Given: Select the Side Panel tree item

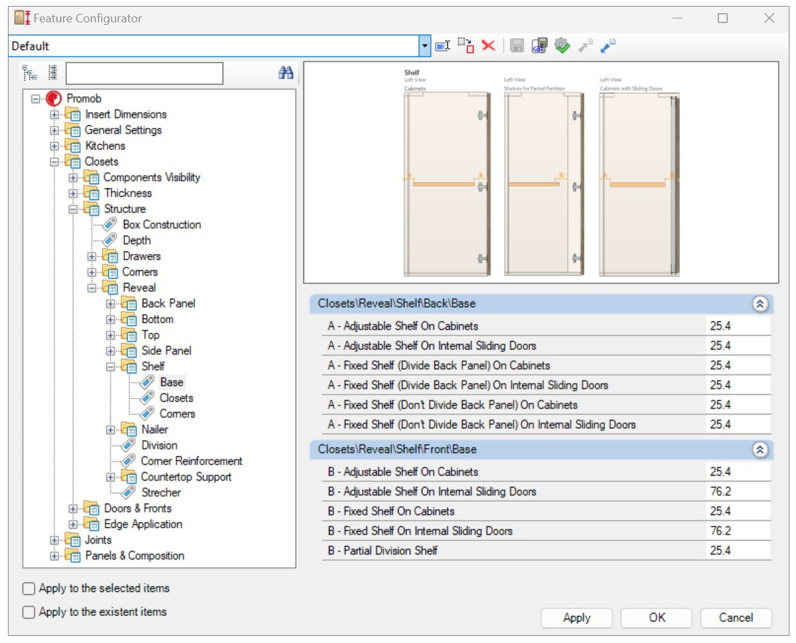Looking at the screenshot, I should pos(167,351).
